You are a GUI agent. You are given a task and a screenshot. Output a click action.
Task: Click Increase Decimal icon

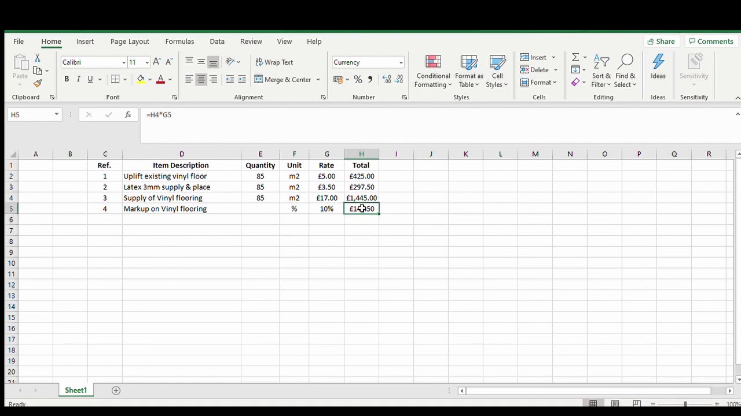[x=387, y=79]
